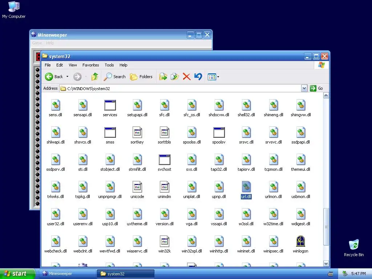The height and width of the screenshot is (279, 372).
Task: Open the My Computer desktop icon
Action: (x=14, y=10)
